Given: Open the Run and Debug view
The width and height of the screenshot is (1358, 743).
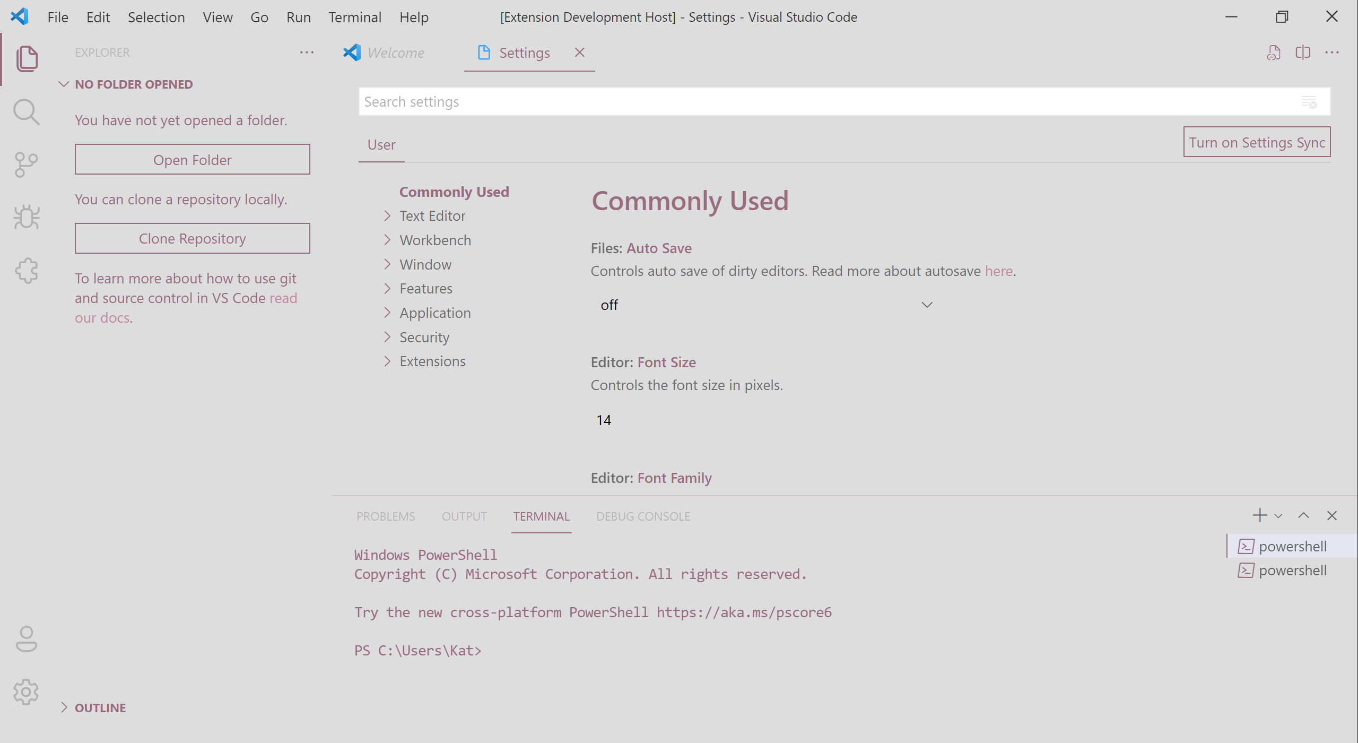Looking at the screenshot, I should coord(26,217).
